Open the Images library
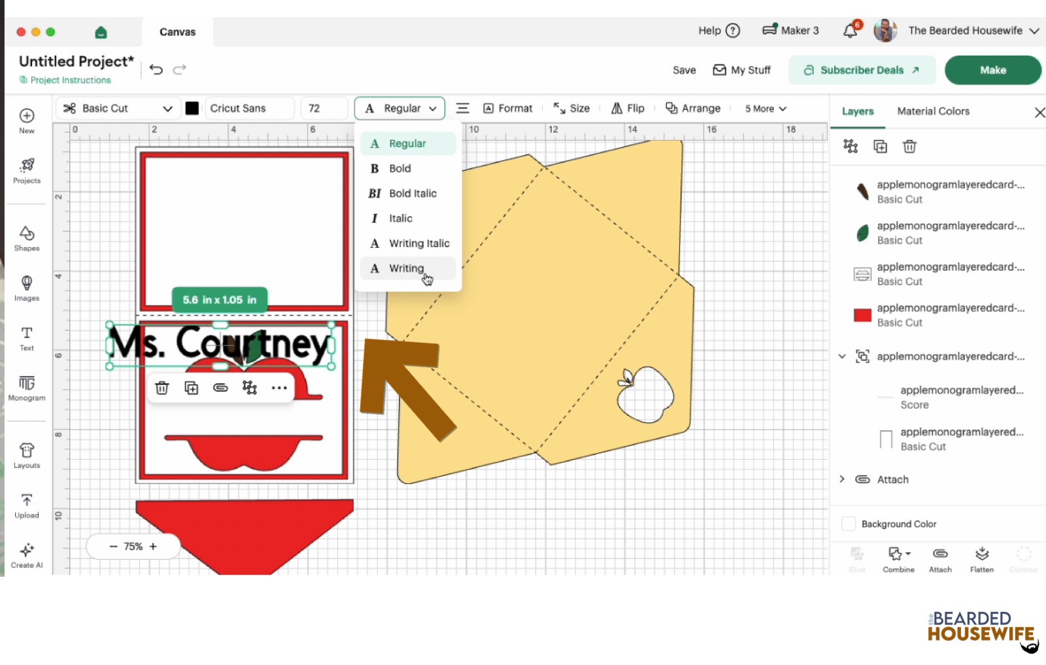The image size is (1046, 665). (27, 288)
